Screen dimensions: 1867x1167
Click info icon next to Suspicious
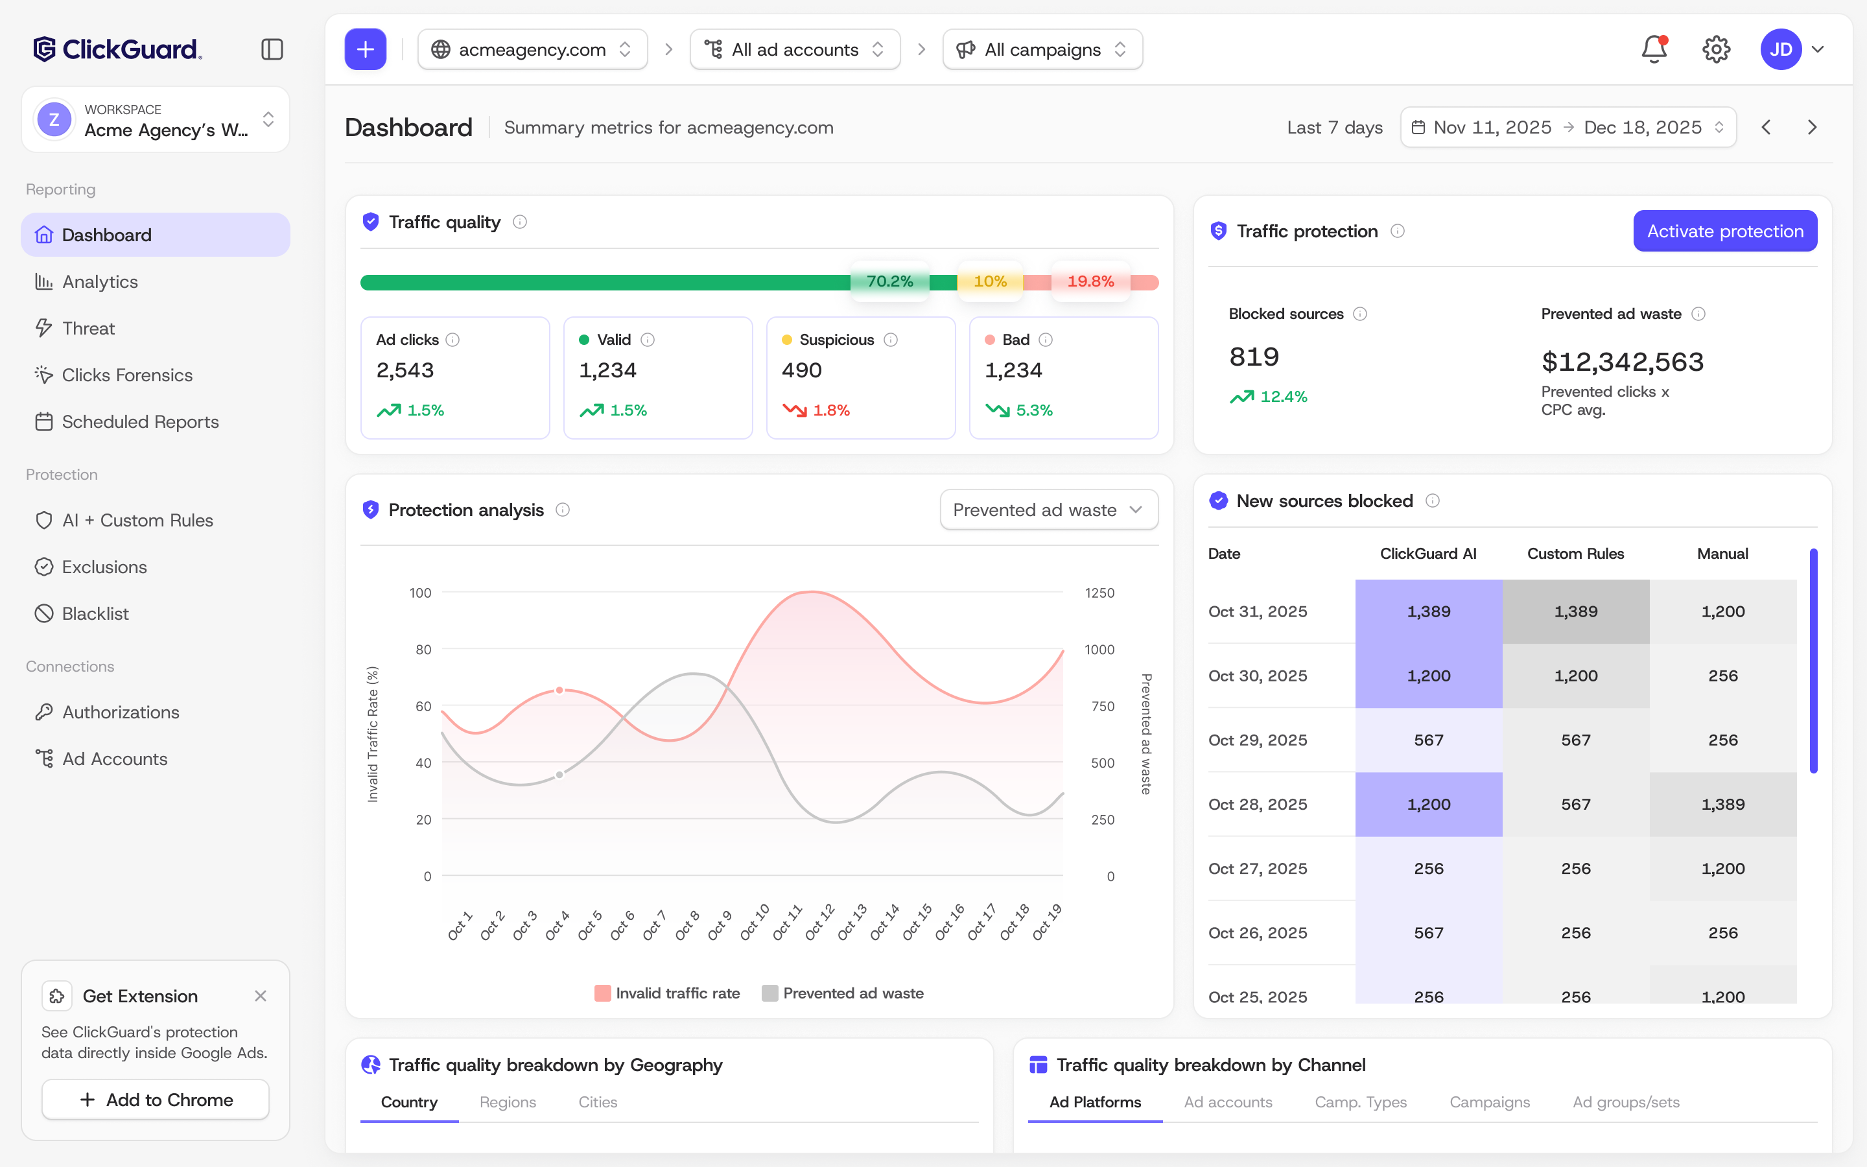tap(890, 340)
